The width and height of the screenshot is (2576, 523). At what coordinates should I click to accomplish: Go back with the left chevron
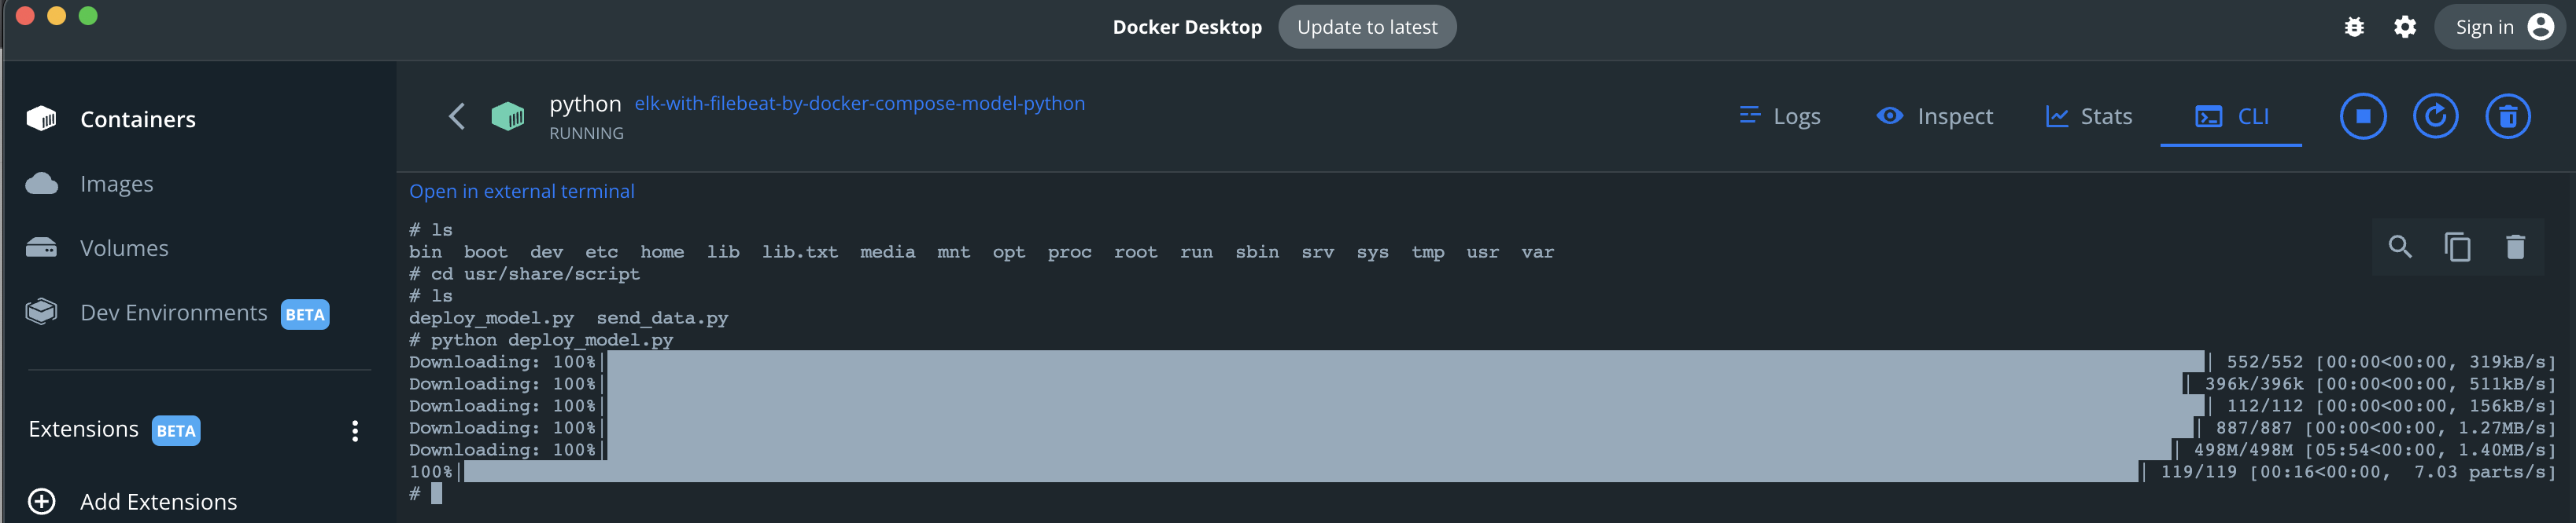[457, 117]
